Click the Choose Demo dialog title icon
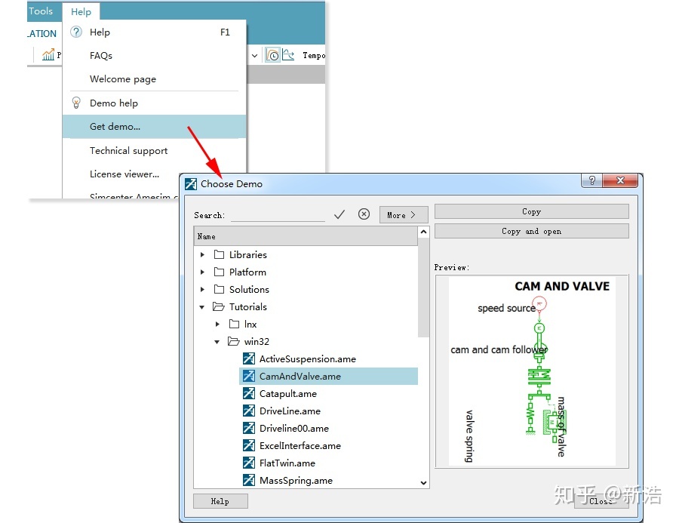The width and height of the screenshot is (679, 523). pyautogui.click(x=191, y=183)
